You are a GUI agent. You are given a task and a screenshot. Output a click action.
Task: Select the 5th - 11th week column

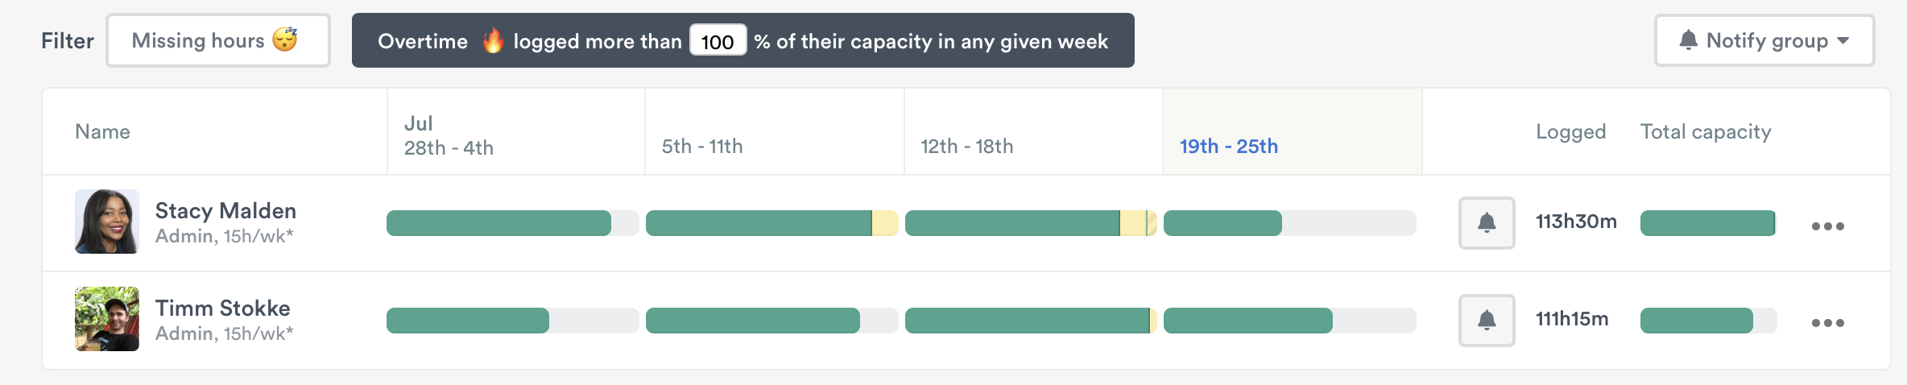(701, 146)
